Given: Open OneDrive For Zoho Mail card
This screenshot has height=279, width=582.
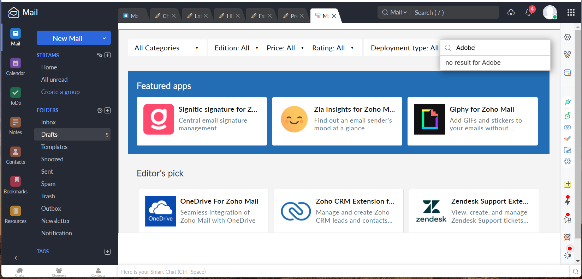Looking at the screenshot, I should click(x=203, y=211).
